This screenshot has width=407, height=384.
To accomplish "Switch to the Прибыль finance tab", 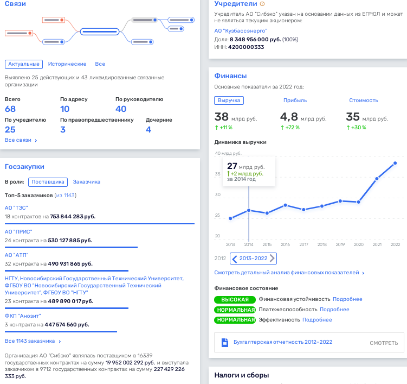I will 295,100.
